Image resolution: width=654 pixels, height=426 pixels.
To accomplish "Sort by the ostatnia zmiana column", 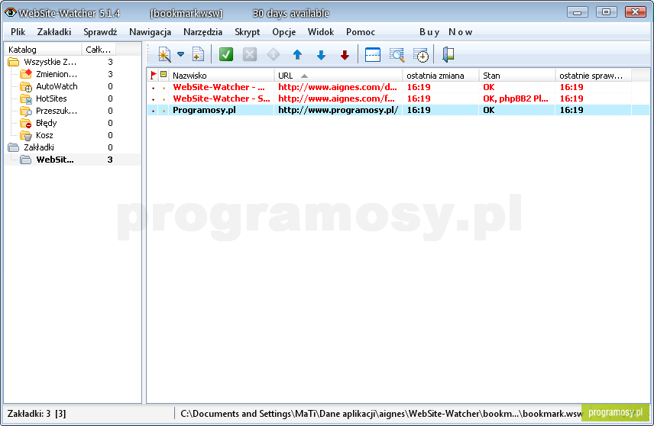I will click(x=441, y=76).
